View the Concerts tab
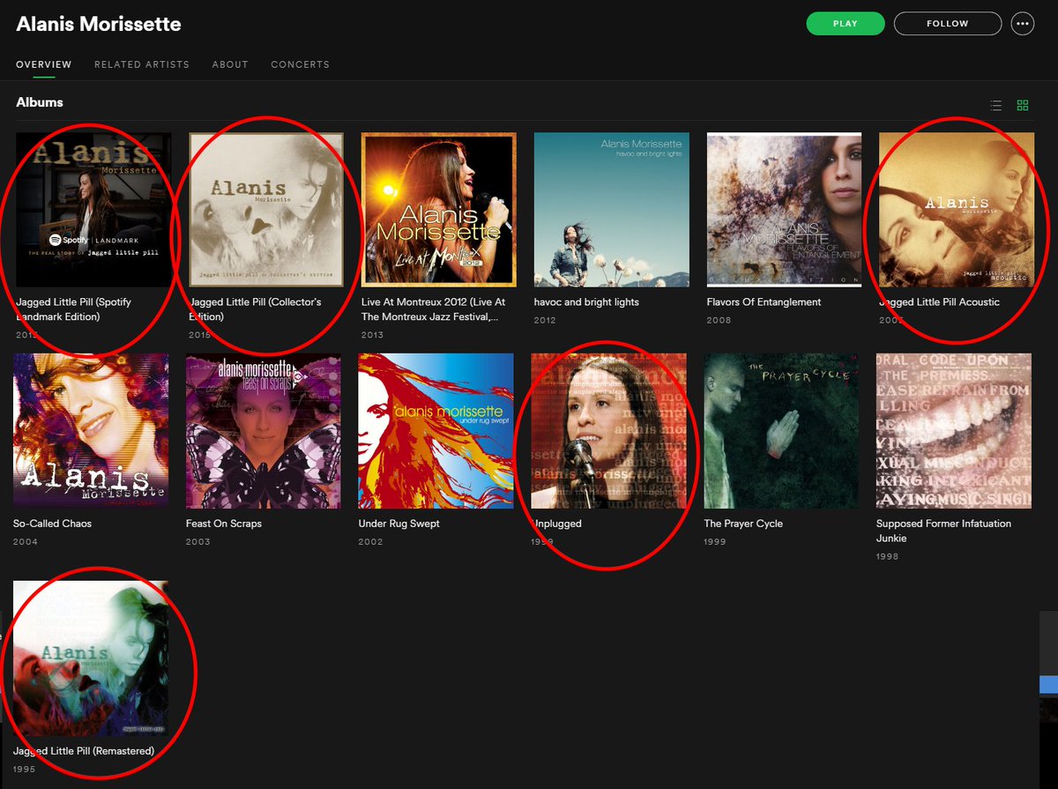Viewport: 1058px width, 789px height. tap(300, 64)
